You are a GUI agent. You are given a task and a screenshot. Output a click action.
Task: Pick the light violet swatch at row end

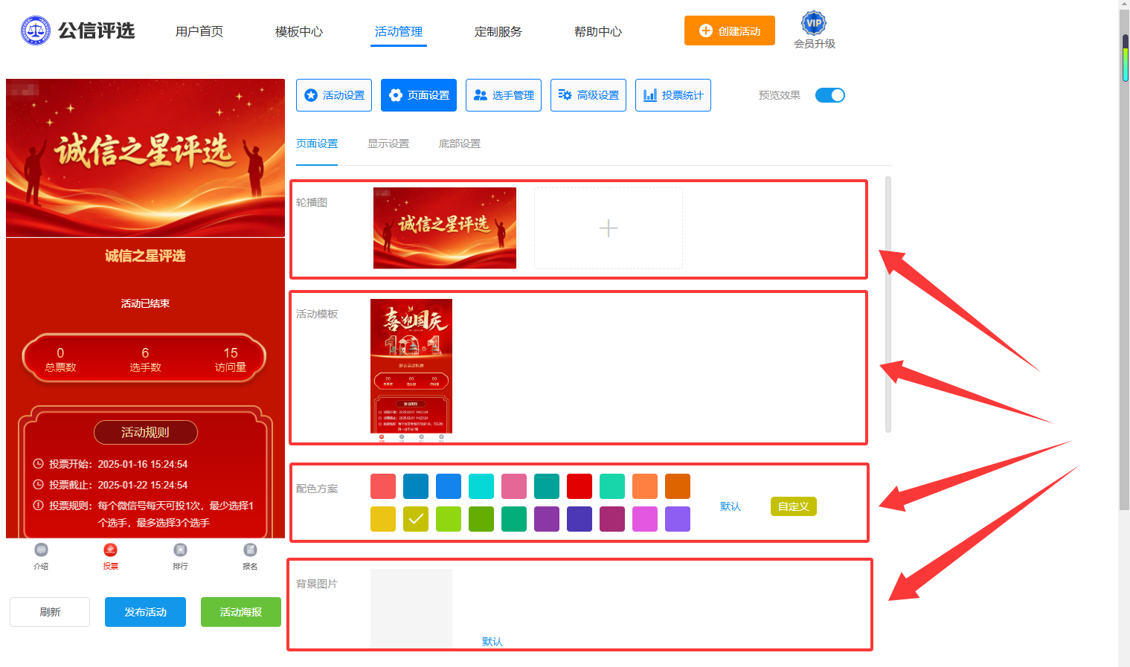coord(678,519)
